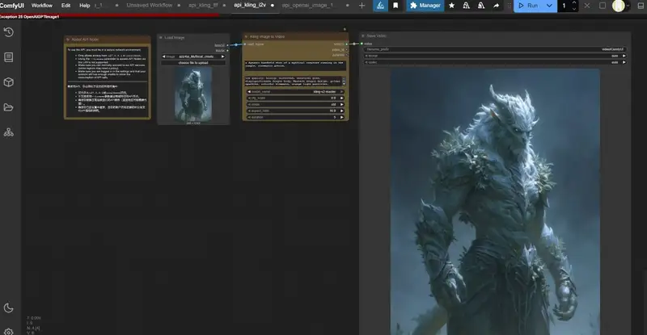Click the star favorites toolbar icon

pyautogui.click(x=452, y=6)
